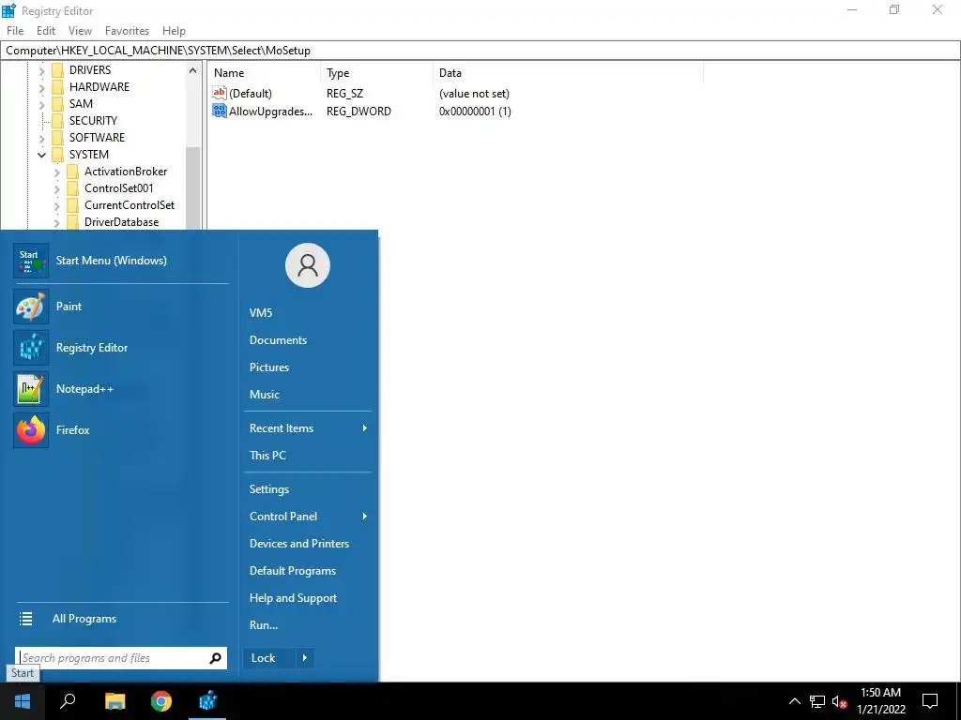Open Pictures from the start menu
The width and height of the screenshot is (961, 720).
269,367
